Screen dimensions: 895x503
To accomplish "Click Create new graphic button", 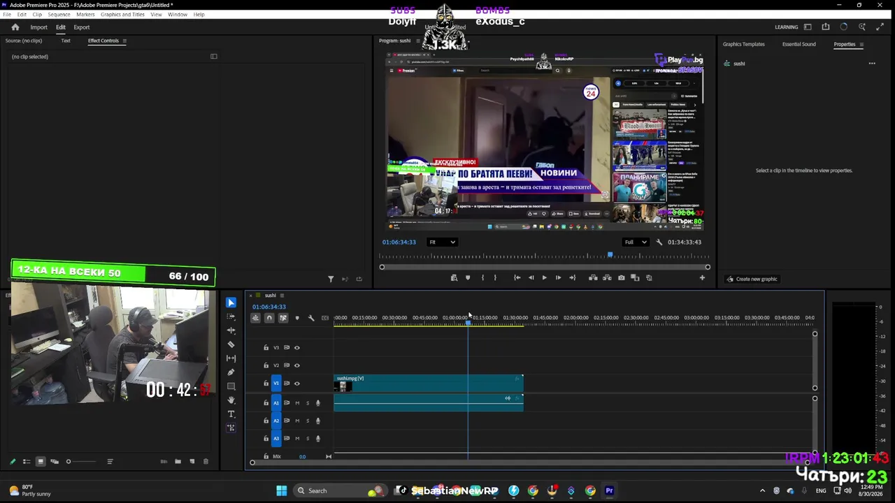I will [752, 279].
